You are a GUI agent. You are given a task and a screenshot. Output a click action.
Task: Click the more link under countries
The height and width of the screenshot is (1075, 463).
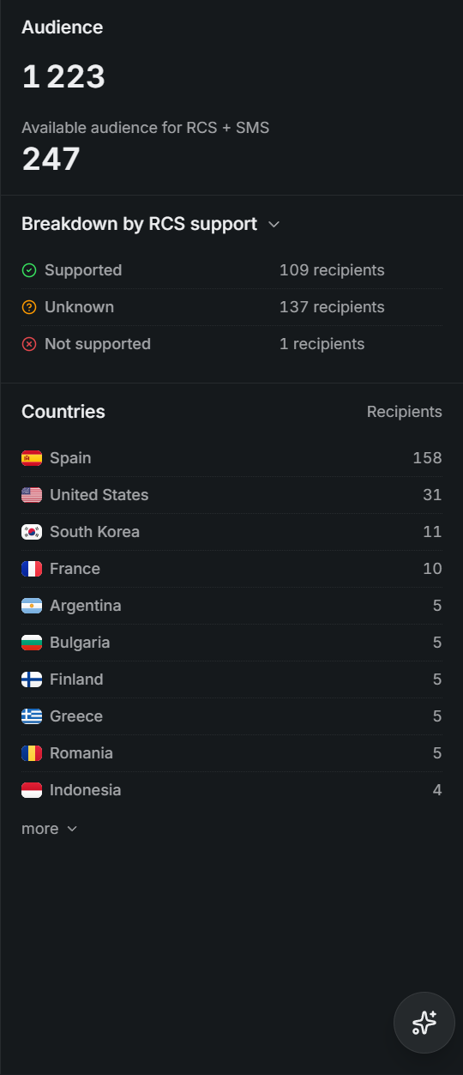[40, 829]
